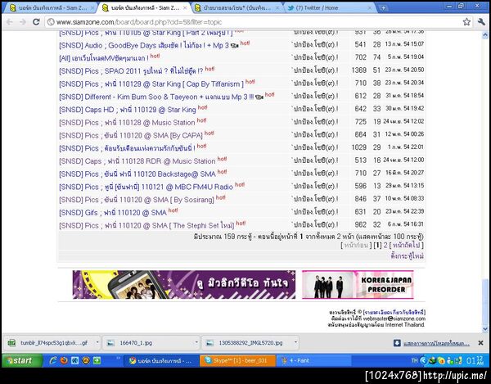Go to page 2 of the board
This screenshot has width=491, height=384.
click(x=385, y=246)
